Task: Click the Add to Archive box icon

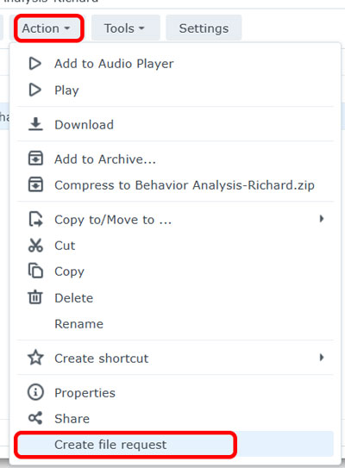Action: point(35,159)
